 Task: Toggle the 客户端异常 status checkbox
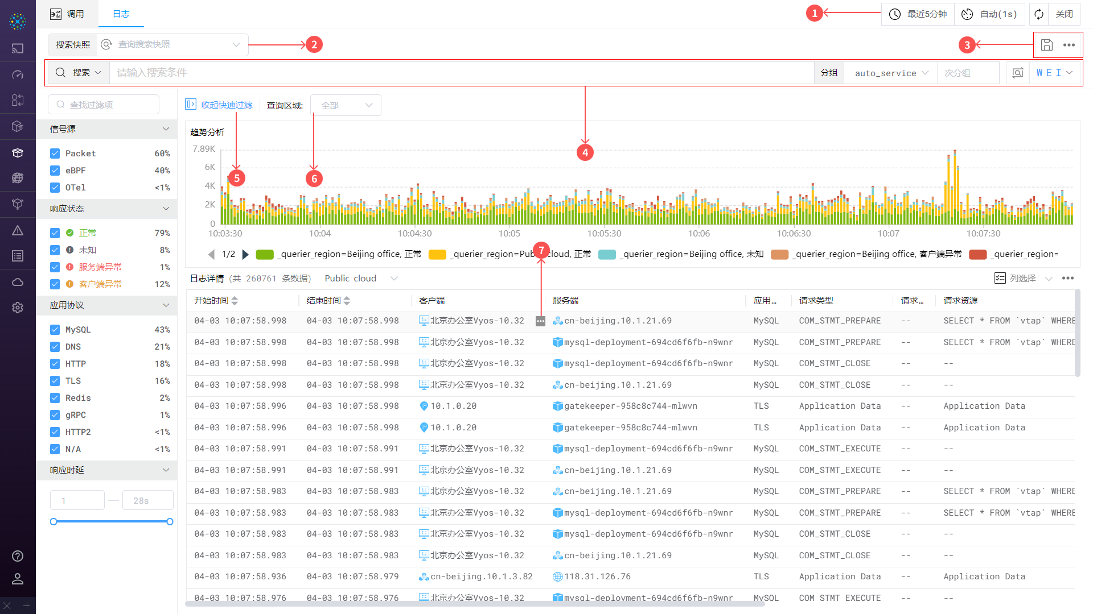(55, 284)
